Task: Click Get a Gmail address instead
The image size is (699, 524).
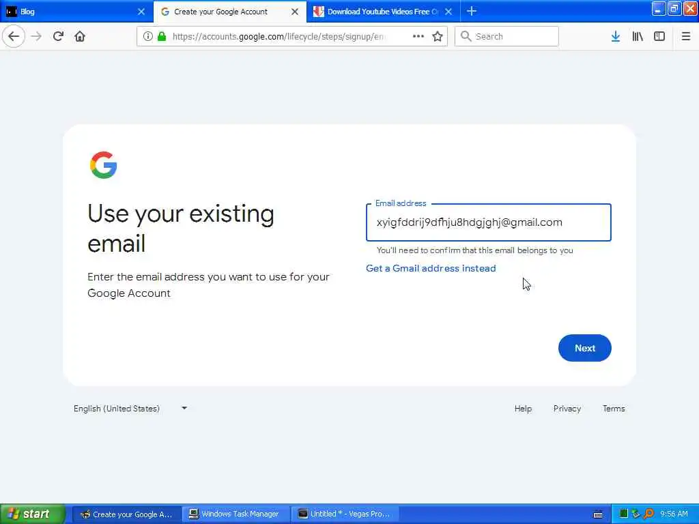Action: pyautogui.click(x=431, y=268)
